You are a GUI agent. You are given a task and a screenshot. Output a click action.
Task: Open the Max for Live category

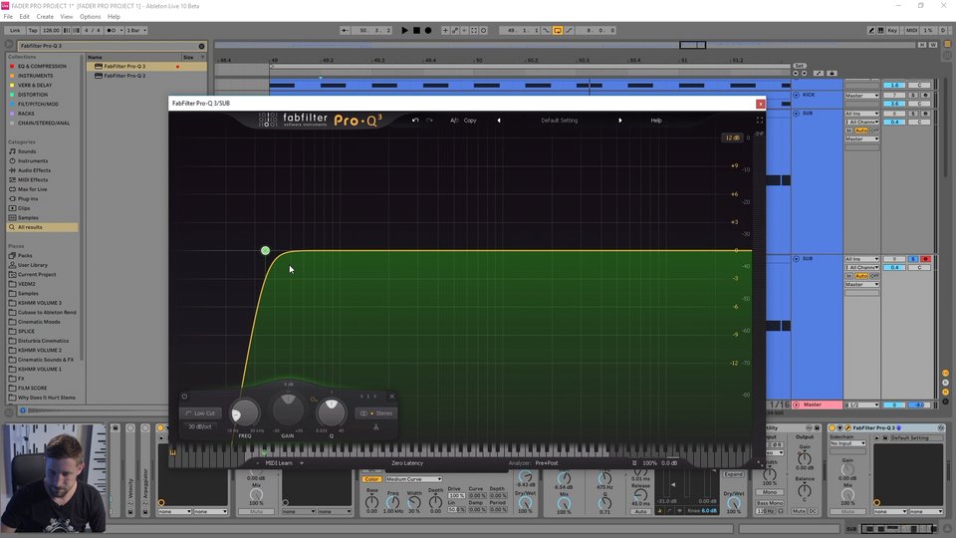[32, 189]
